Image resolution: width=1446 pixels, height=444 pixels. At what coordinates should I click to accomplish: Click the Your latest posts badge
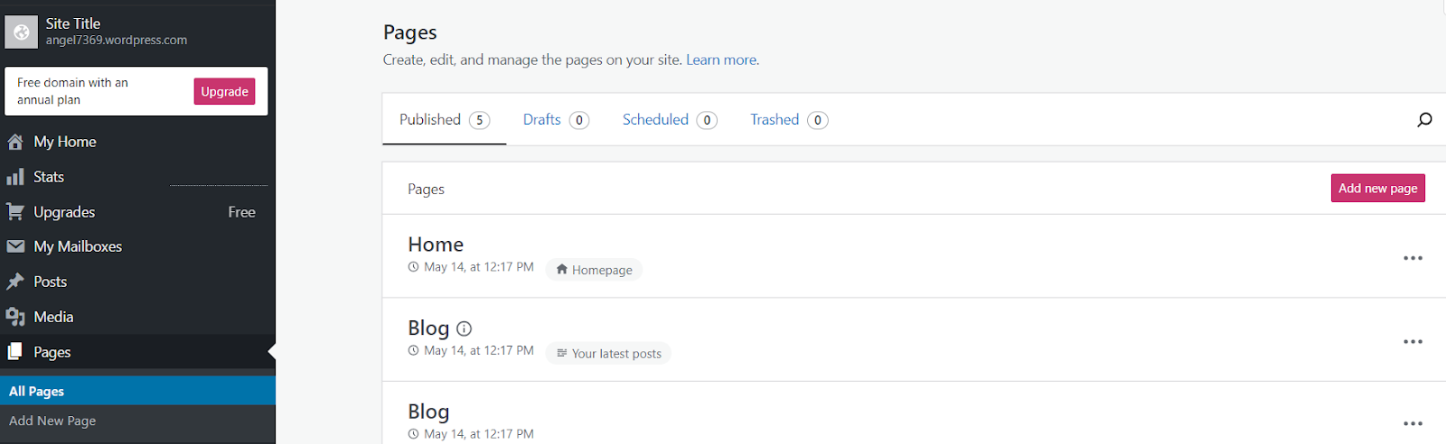pyautogui.click(x=608, y=354)
